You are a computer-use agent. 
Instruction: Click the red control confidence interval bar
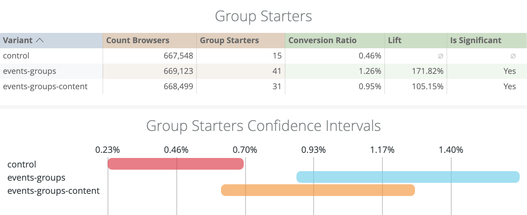(176, 164)
